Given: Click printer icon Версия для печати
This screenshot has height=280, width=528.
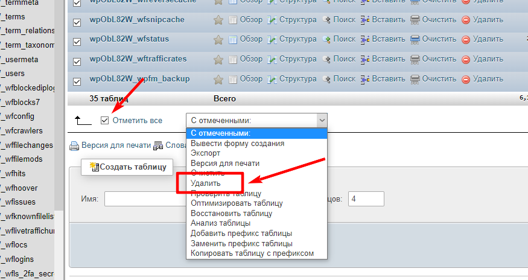Looking at the screenshot, I should point(74,145).
